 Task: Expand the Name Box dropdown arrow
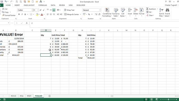pyautogui.click(x=8, y=23)
